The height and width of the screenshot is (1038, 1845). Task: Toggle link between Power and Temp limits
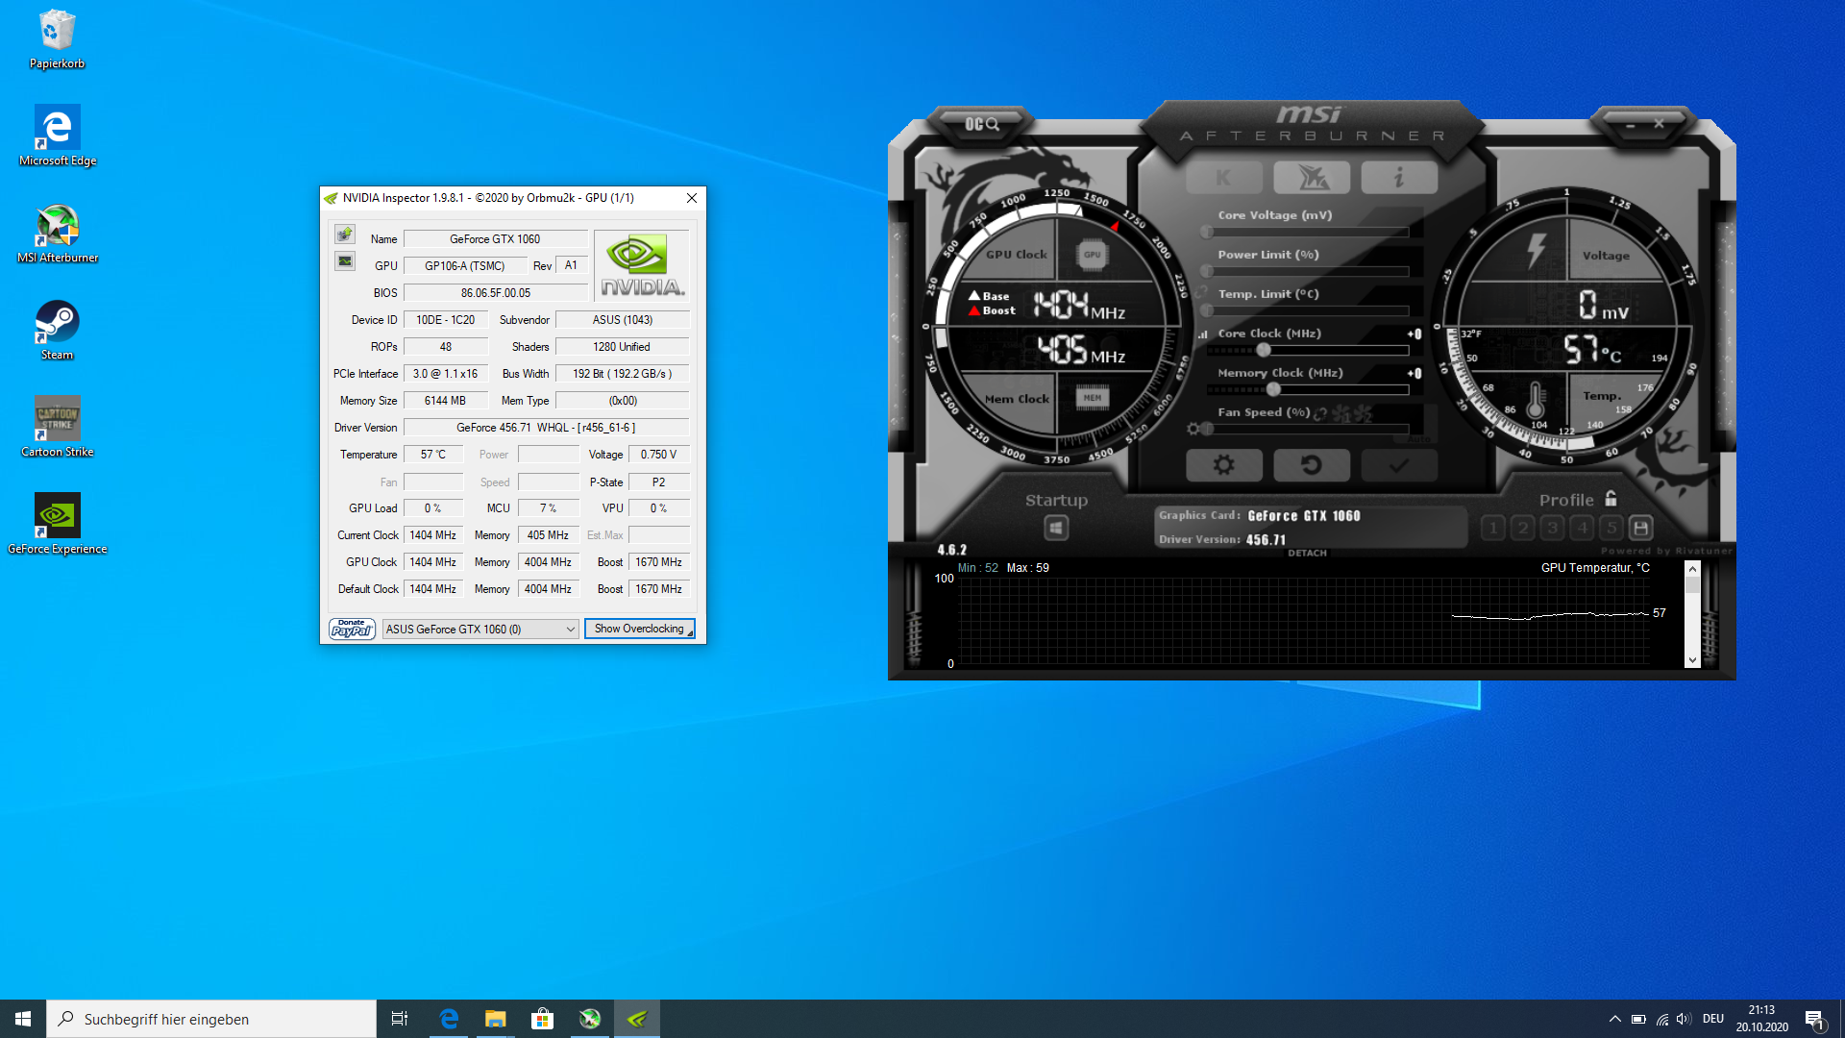(x=1202, y=291)
